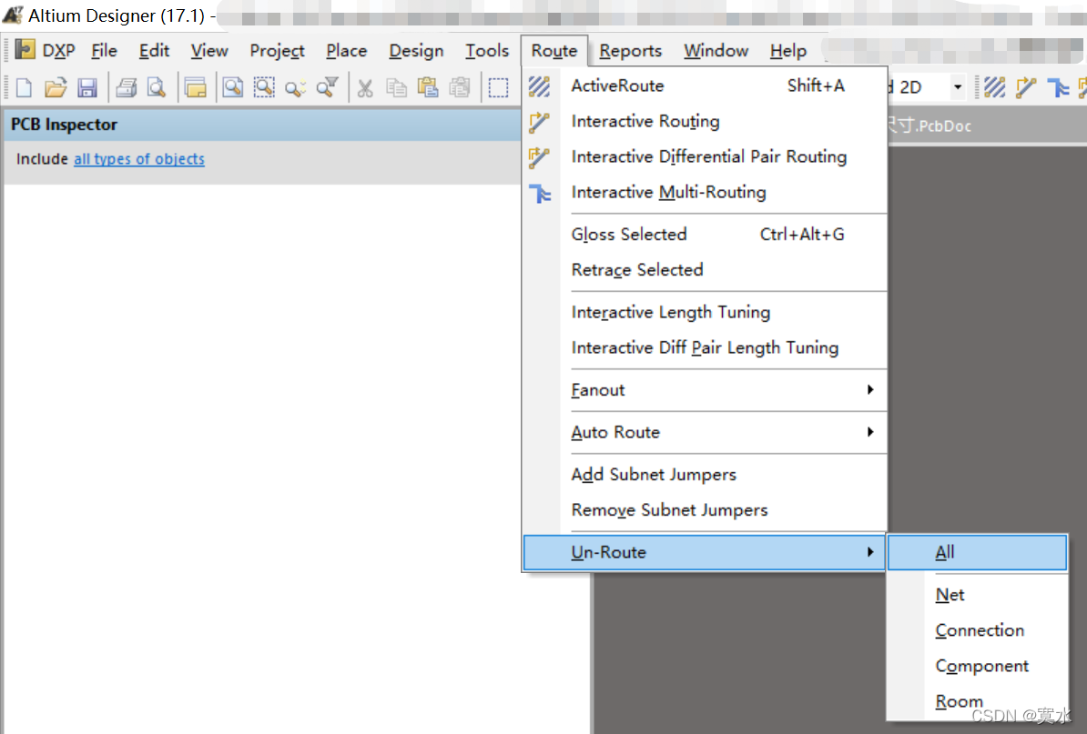Open the Reports menu
The height and width of the screenshot is (734, 1087).
[630, 51]
